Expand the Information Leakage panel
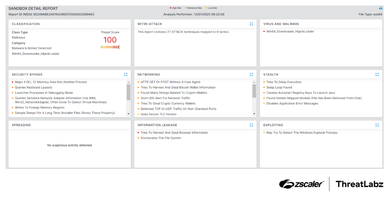 pyautogui.click(x=251, y=125)
